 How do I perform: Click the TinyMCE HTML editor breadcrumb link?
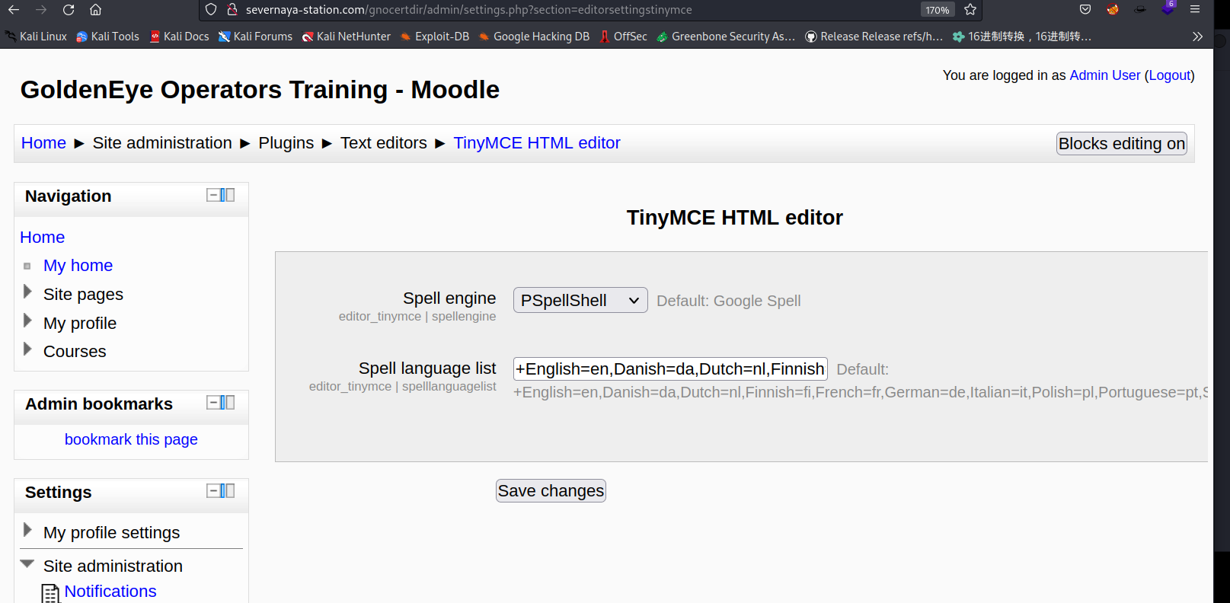coord(537,143)
